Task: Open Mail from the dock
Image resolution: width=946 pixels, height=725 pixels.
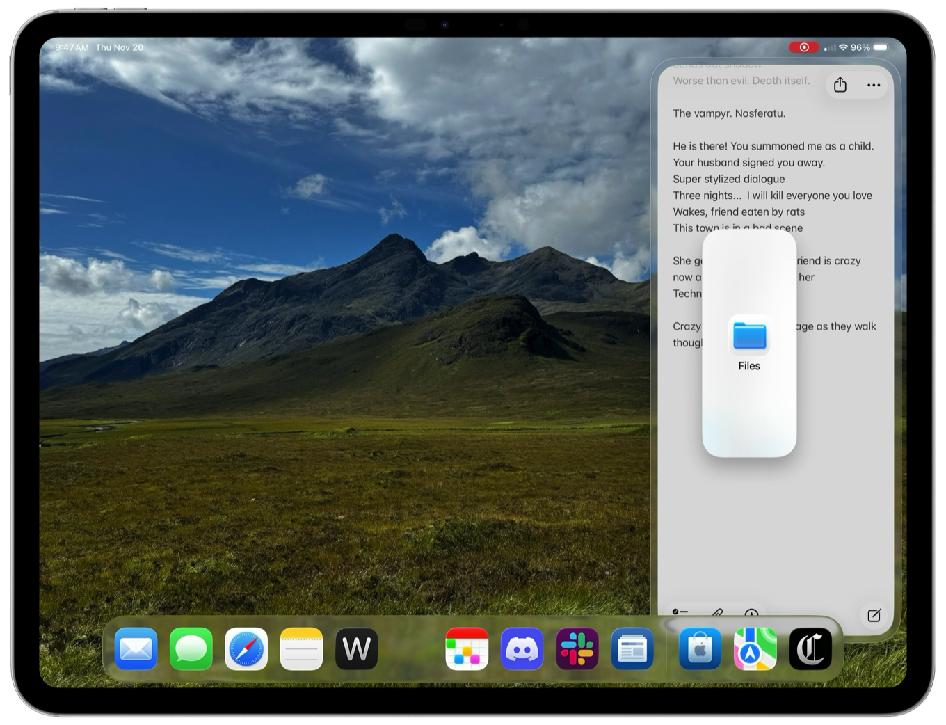Action: click(136, 649)
